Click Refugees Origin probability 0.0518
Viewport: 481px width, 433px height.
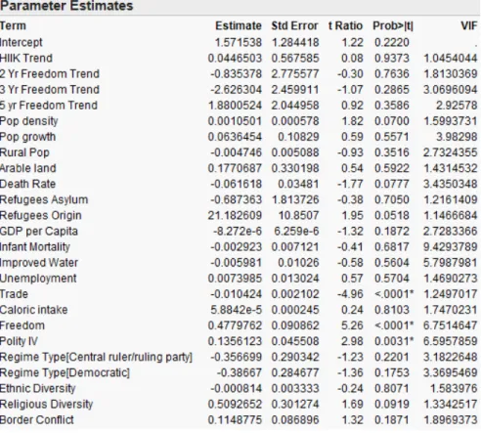[392, 215]
